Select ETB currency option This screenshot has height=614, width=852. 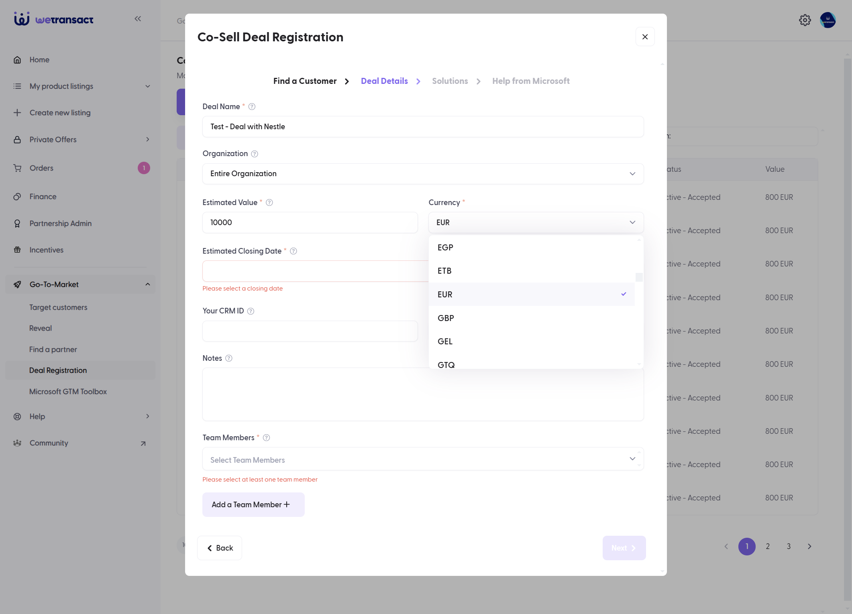coord(532,271)
